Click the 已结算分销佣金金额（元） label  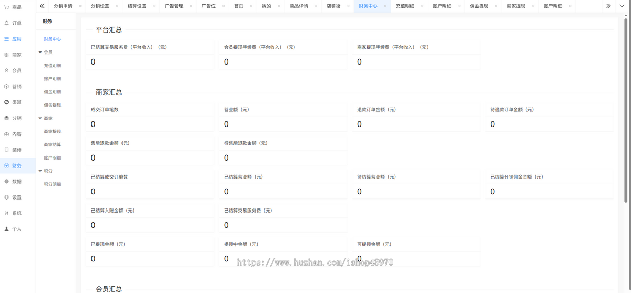tap(516, 177)
